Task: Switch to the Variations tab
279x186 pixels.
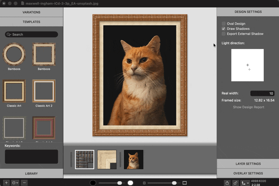Action: click(x=31, y=12)
